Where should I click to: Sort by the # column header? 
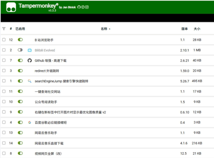tap(11, 29)
